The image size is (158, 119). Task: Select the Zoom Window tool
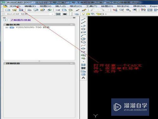[x=128, y=10]
